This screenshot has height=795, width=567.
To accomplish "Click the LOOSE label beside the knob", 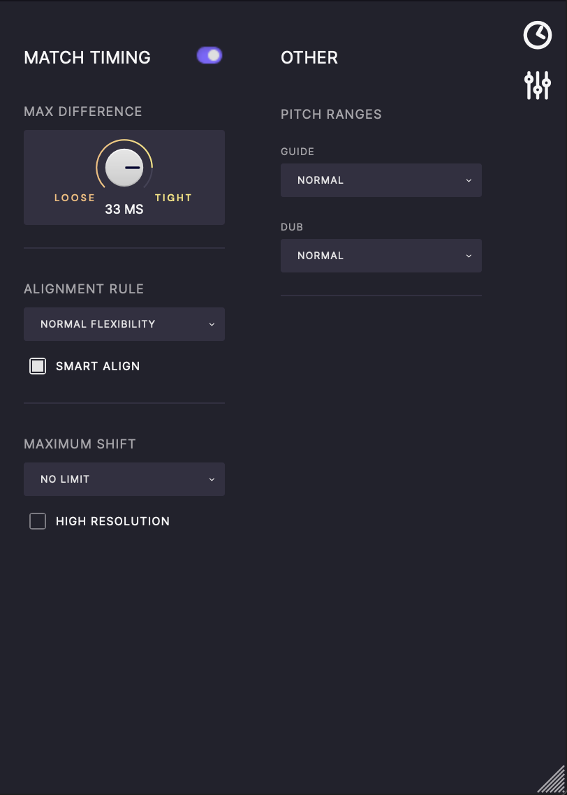I will pos(75,198).
